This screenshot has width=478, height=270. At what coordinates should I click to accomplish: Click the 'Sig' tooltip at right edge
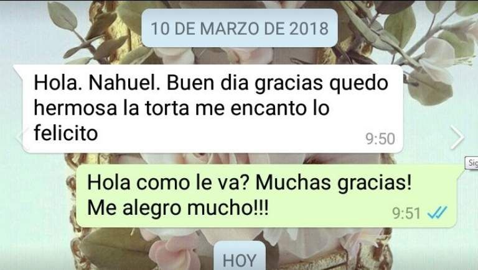(x=472, y=163)
